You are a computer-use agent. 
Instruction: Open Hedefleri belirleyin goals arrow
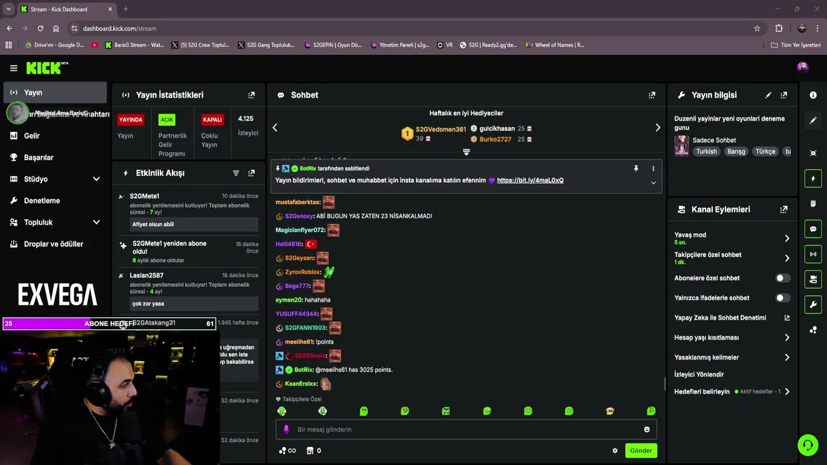[787, 391]
